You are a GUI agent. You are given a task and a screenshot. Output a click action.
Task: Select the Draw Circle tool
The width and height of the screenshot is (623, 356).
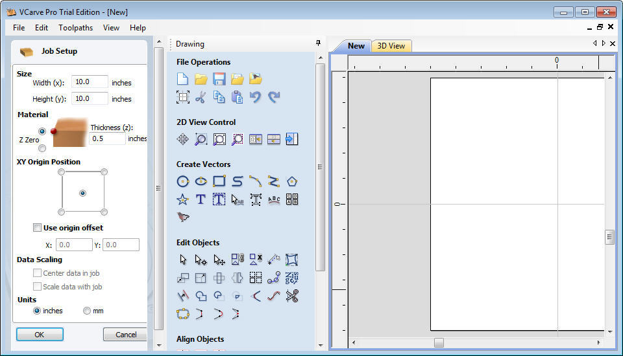pyautogui.click(x=183, y=181)
